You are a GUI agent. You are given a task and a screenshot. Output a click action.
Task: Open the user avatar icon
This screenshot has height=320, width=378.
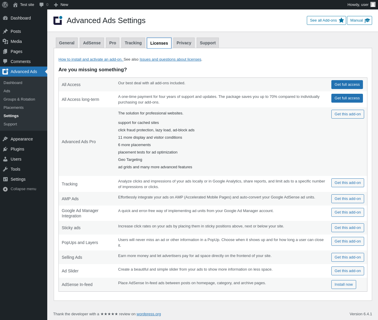tap(373, 4)
